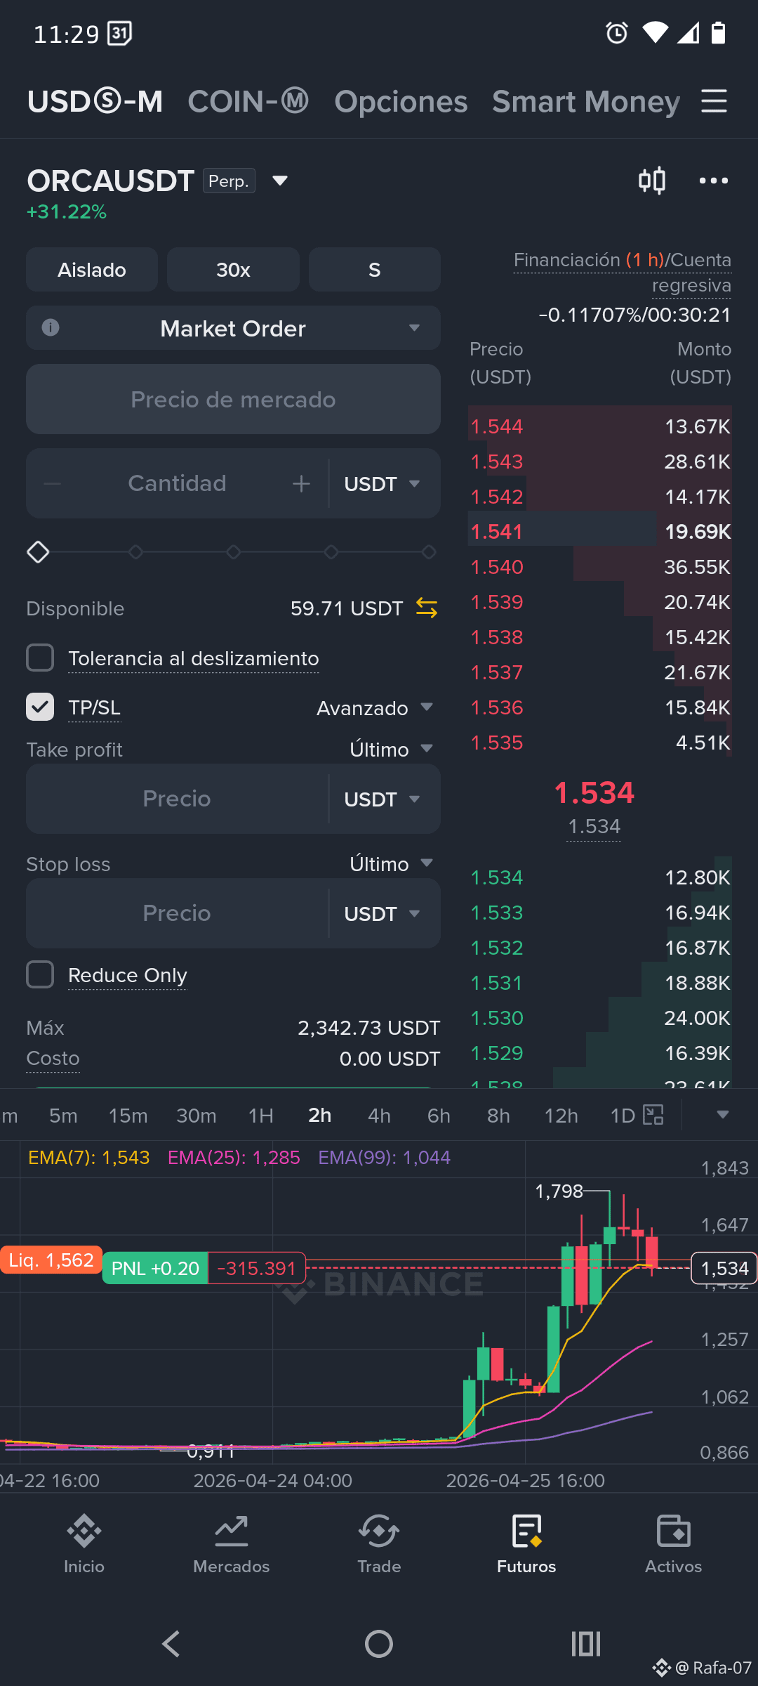Open candlestick chart view icon

tap(652, 181)
